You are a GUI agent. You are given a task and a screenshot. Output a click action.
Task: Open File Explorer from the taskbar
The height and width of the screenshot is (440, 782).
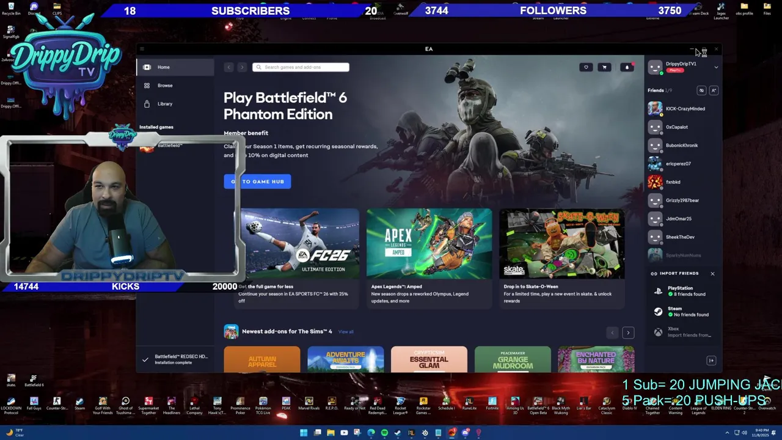(x=331, y=433)
